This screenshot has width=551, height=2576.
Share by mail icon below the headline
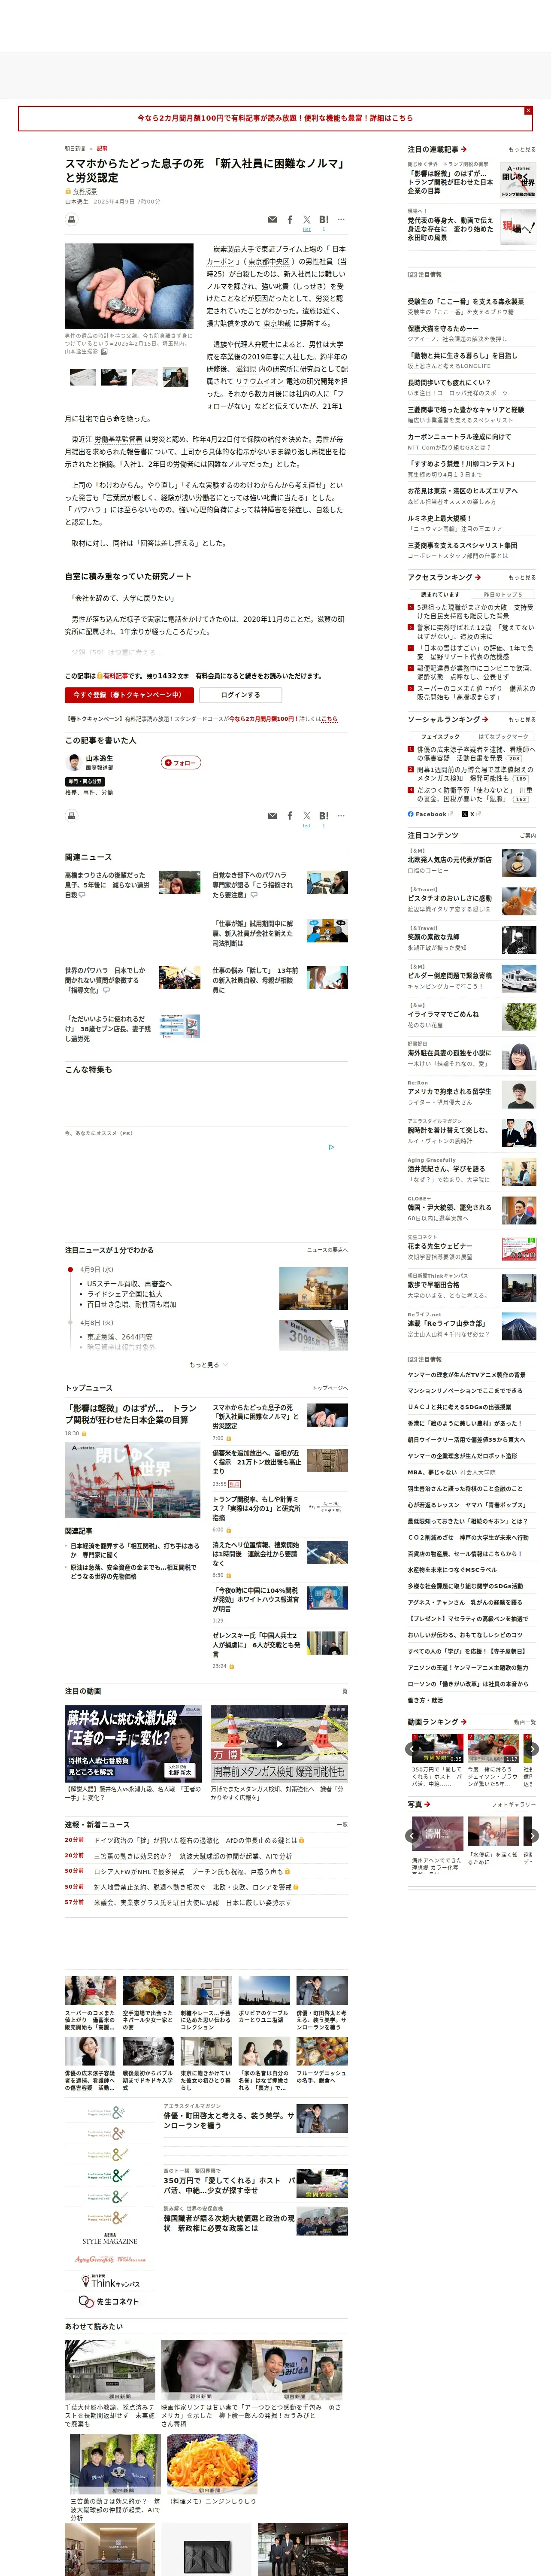click(x=272, y=219)
